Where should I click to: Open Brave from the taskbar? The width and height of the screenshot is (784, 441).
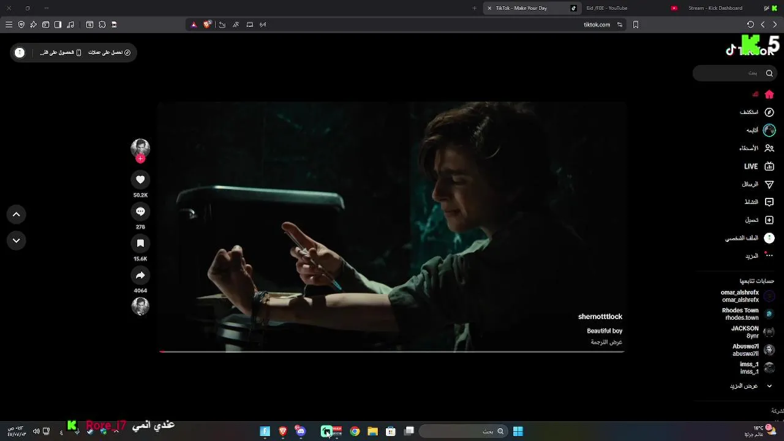point(283,431)
